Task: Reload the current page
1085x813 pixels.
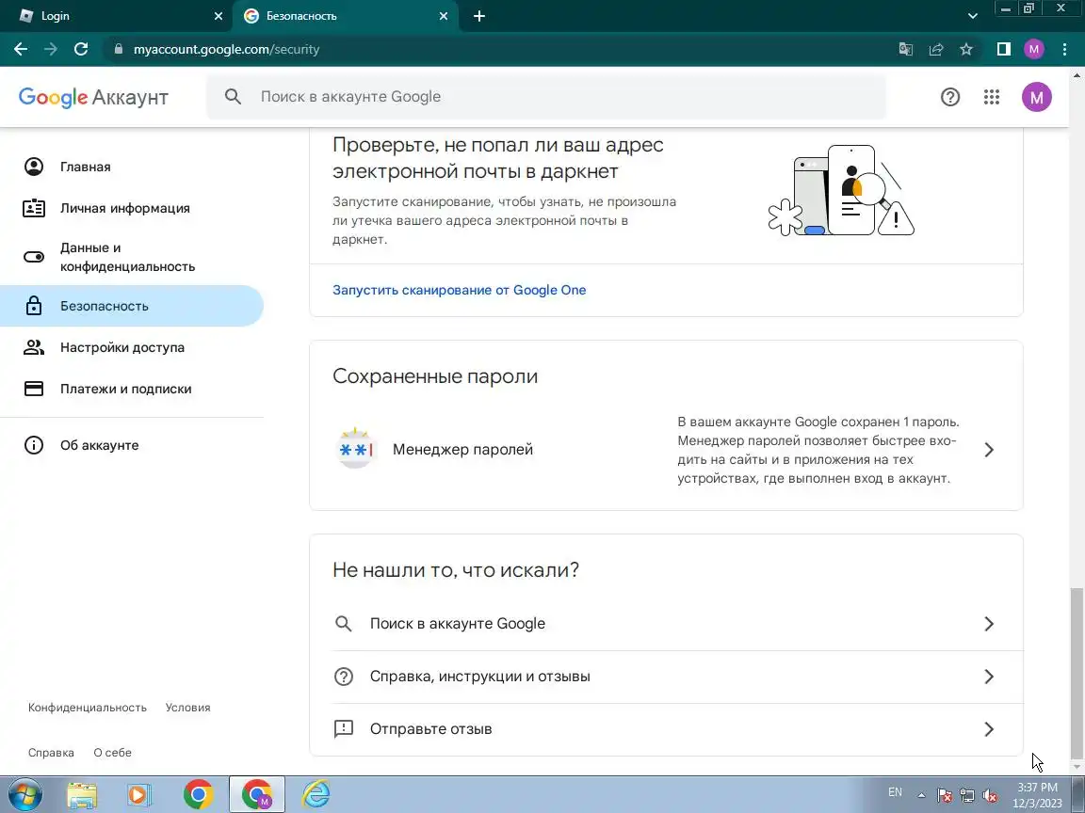Action: tap(81, 49)
